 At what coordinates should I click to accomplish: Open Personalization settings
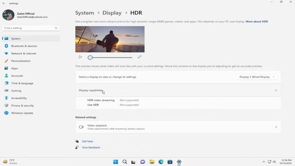click(x=31, y=61)
